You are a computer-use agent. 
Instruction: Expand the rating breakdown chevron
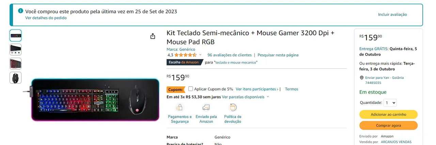click(x=200, y=55)
